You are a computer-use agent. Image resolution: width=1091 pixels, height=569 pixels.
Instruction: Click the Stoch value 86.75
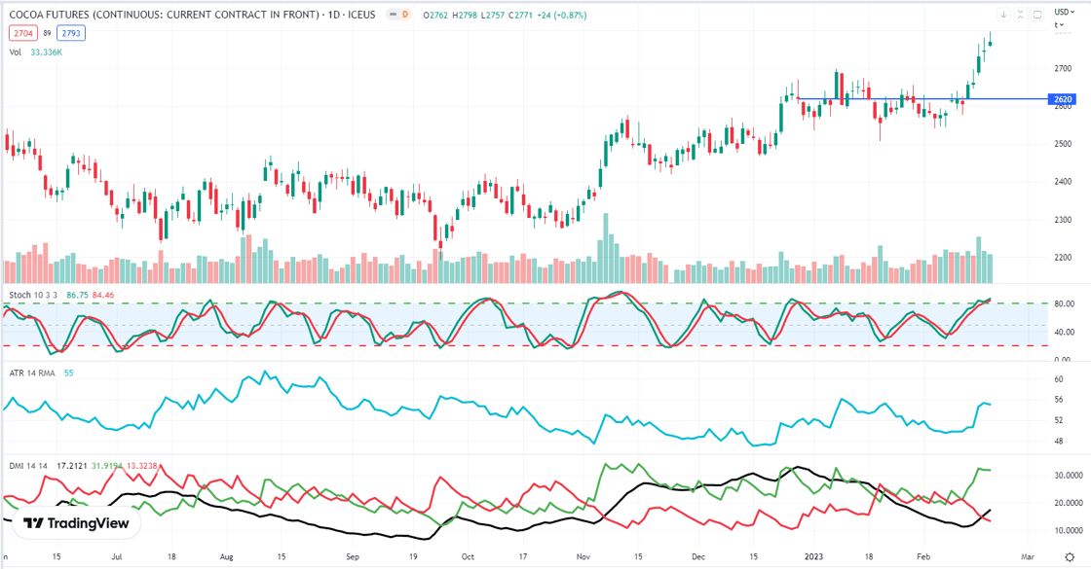[x=77, y=296]
